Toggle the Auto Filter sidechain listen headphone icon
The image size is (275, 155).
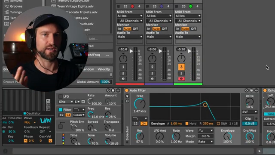127,101
